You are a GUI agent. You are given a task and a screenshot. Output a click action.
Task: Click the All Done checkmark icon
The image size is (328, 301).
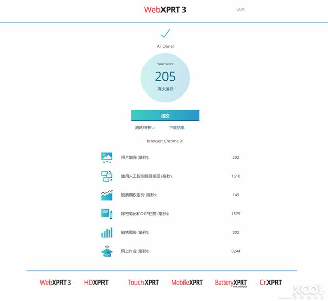(x=165, y=33)
